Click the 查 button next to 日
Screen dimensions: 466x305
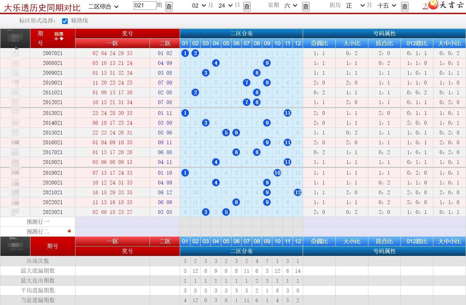(x=247, y=6)
